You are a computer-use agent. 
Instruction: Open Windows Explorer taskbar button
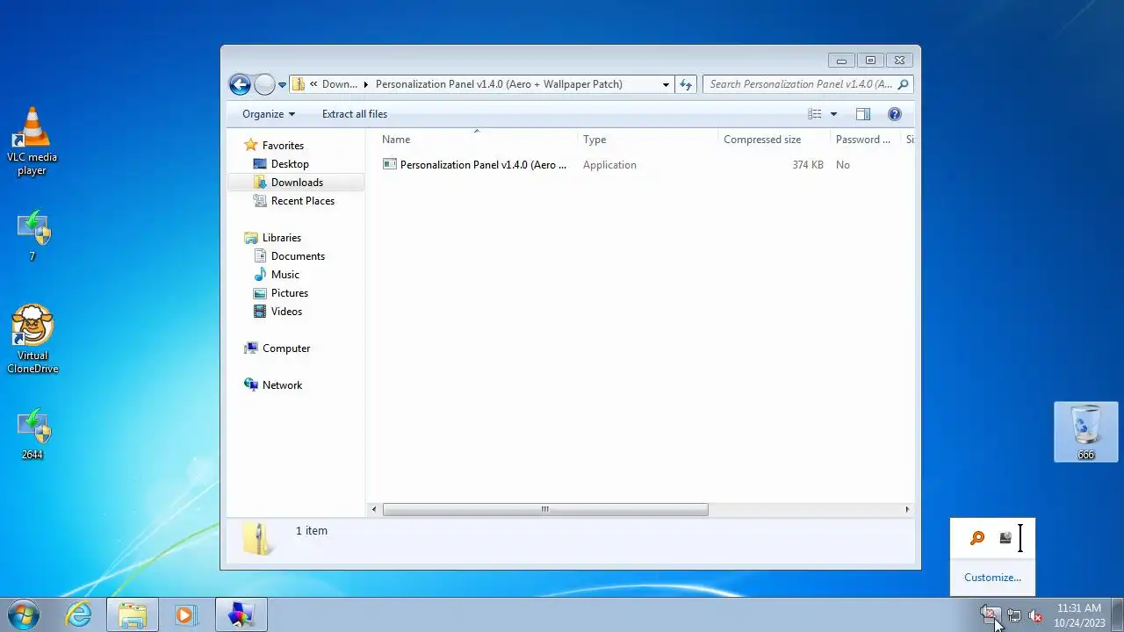click(x=133, y=615)
